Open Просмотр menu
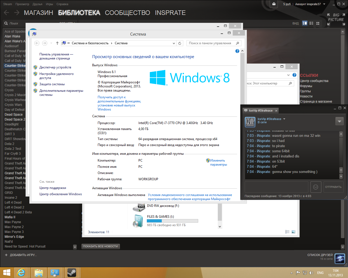This screenshot has width=348, height=278. pos(22,4)
